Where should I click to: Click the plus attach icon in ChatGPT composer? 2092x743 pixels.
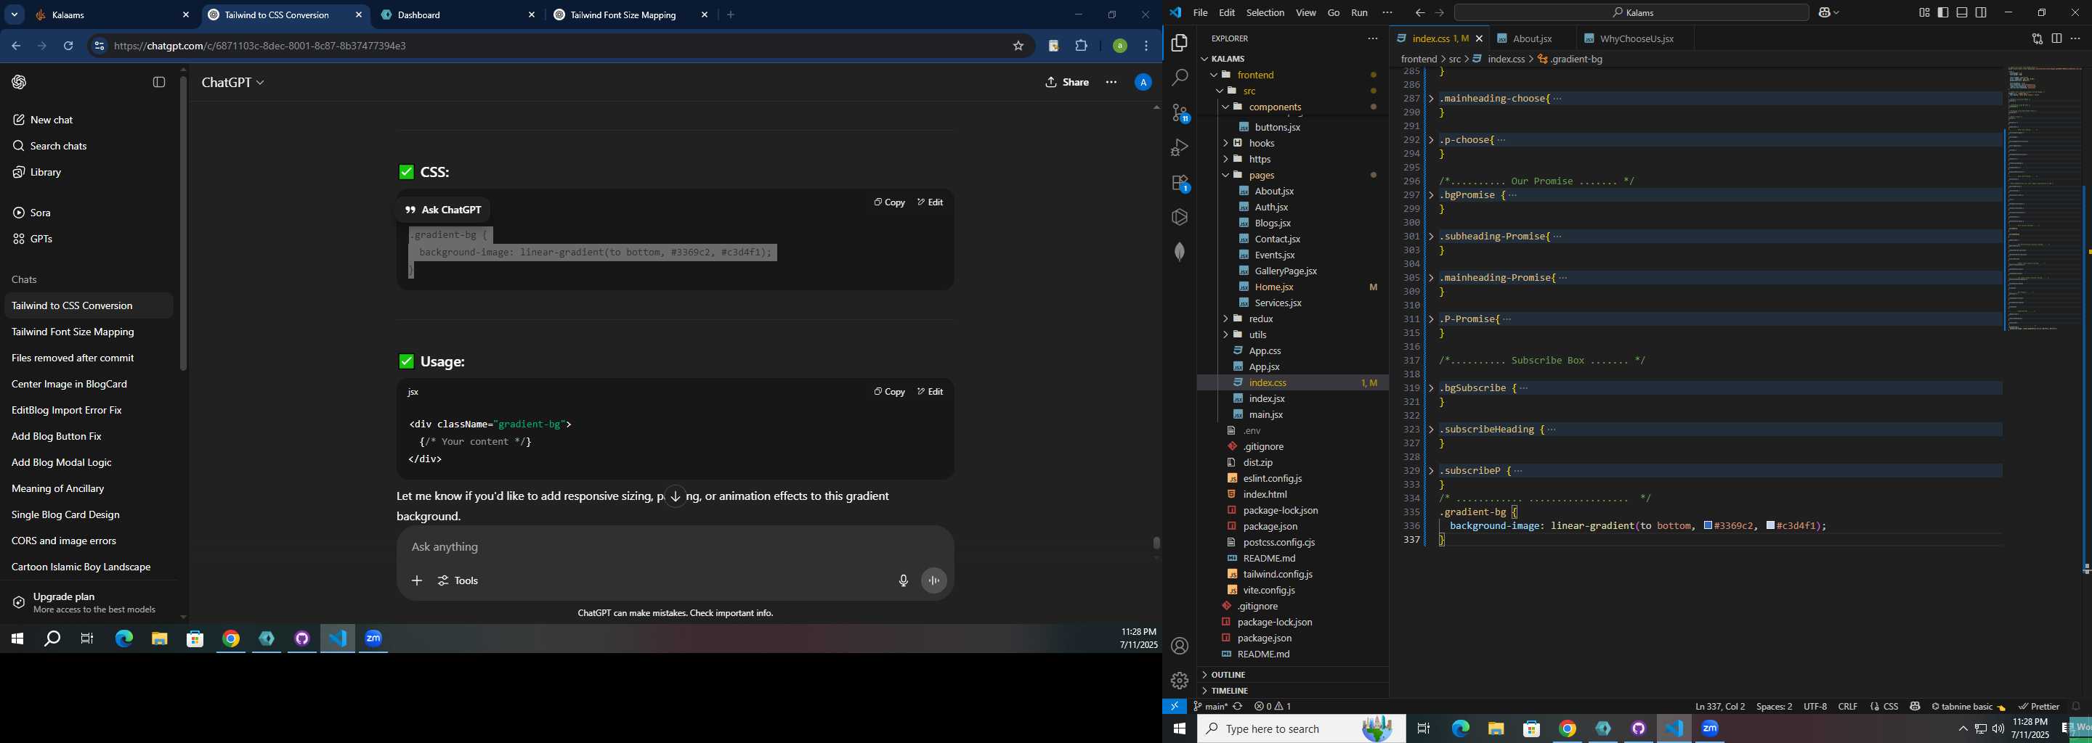pos(417,580)
